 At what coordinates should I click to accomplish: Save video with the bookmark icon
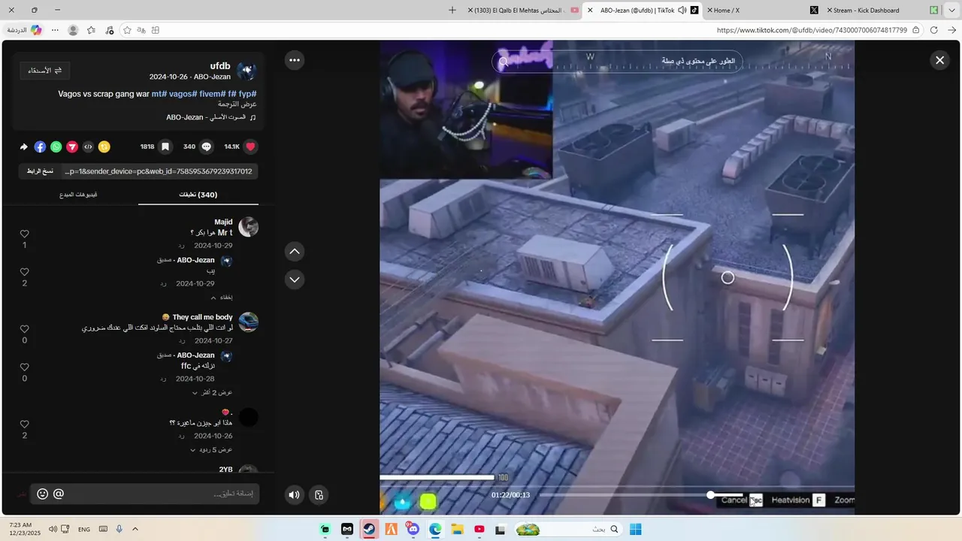(165, 147)
